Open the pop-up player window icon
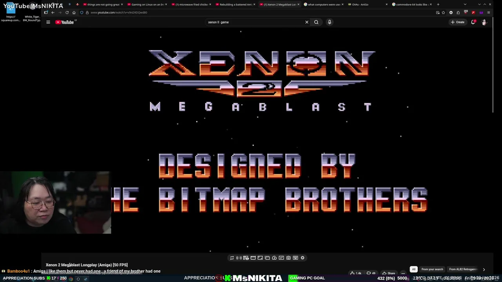Image resolution: width=502 pixels, height=282 pixels. point(267,258)
